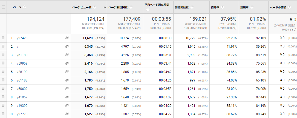This screenshot has height=118, width=297.
Task: Click help icon beside 閲覧開始数 header
Action: point(192,7)
